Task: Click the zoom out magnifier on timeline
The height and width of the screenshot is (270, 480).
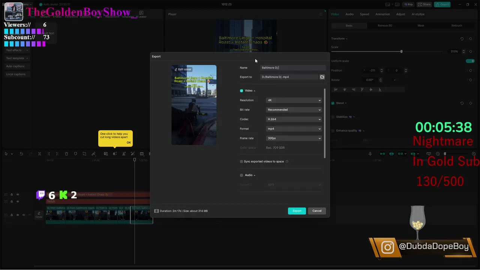Action: tap(438, 154)
